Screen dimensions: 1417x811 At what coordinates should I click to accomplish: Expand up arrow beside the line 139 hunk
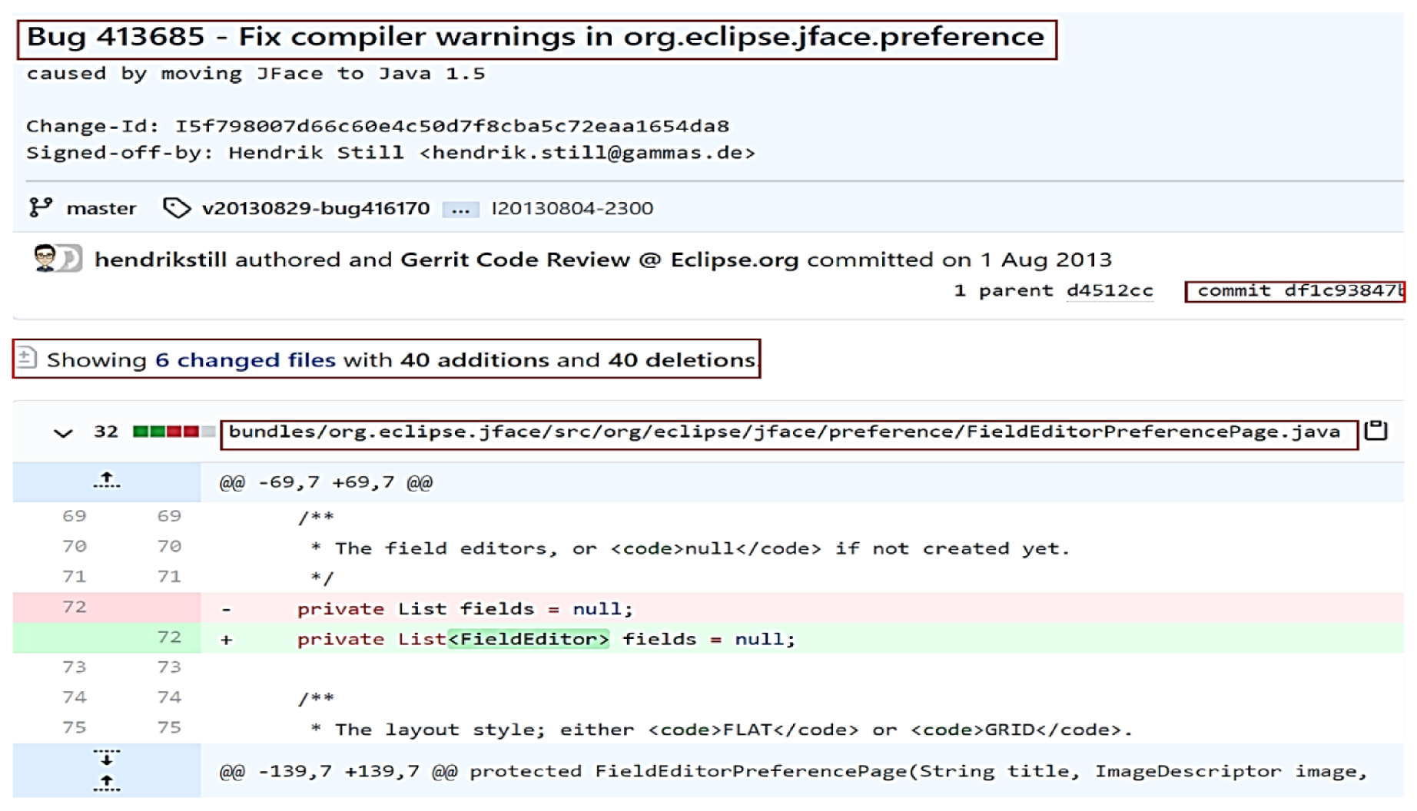pyautogui.click(x=106, y=783)
